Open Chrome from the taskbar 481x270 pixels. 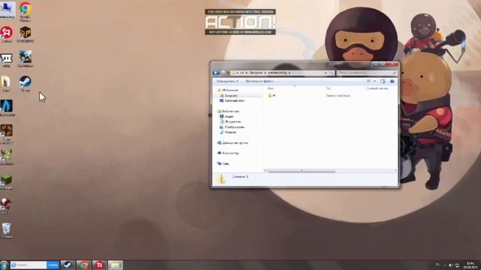coord(83,265)
